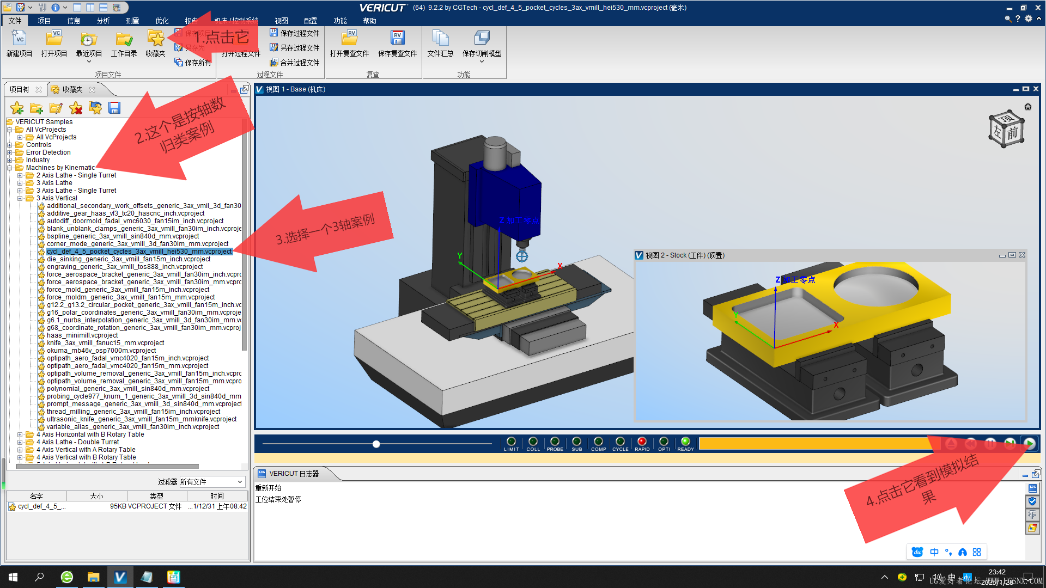Screen dimensions: 1046x588
Task: Select okuma_mb46v_osp7000m.vcproject
Action: pyautogui.click(x=101, y=351)
